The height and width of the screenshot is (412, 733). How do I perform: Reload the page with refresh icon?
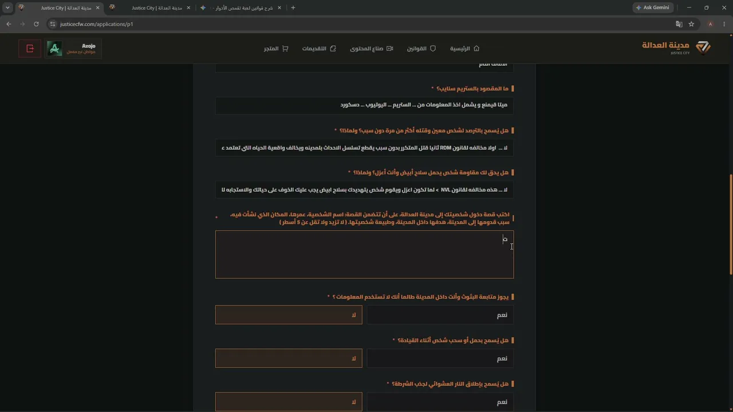(x=36, y=24)
